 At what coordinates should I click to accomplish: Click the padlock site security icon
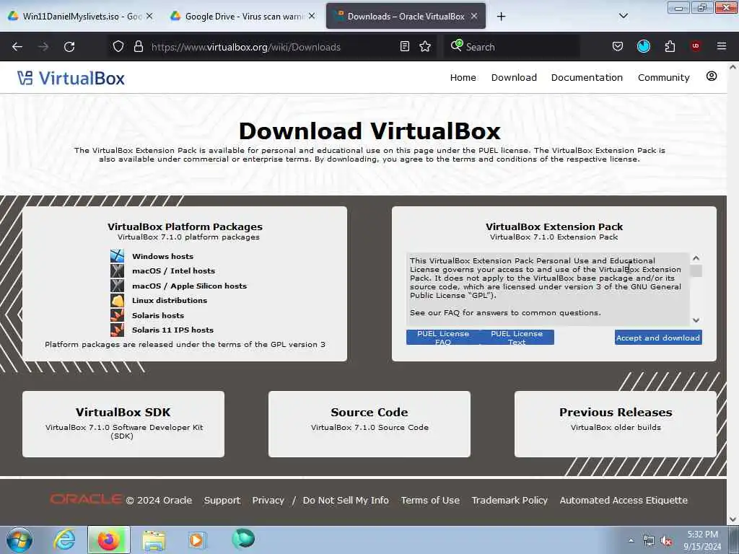click(138, 46)
